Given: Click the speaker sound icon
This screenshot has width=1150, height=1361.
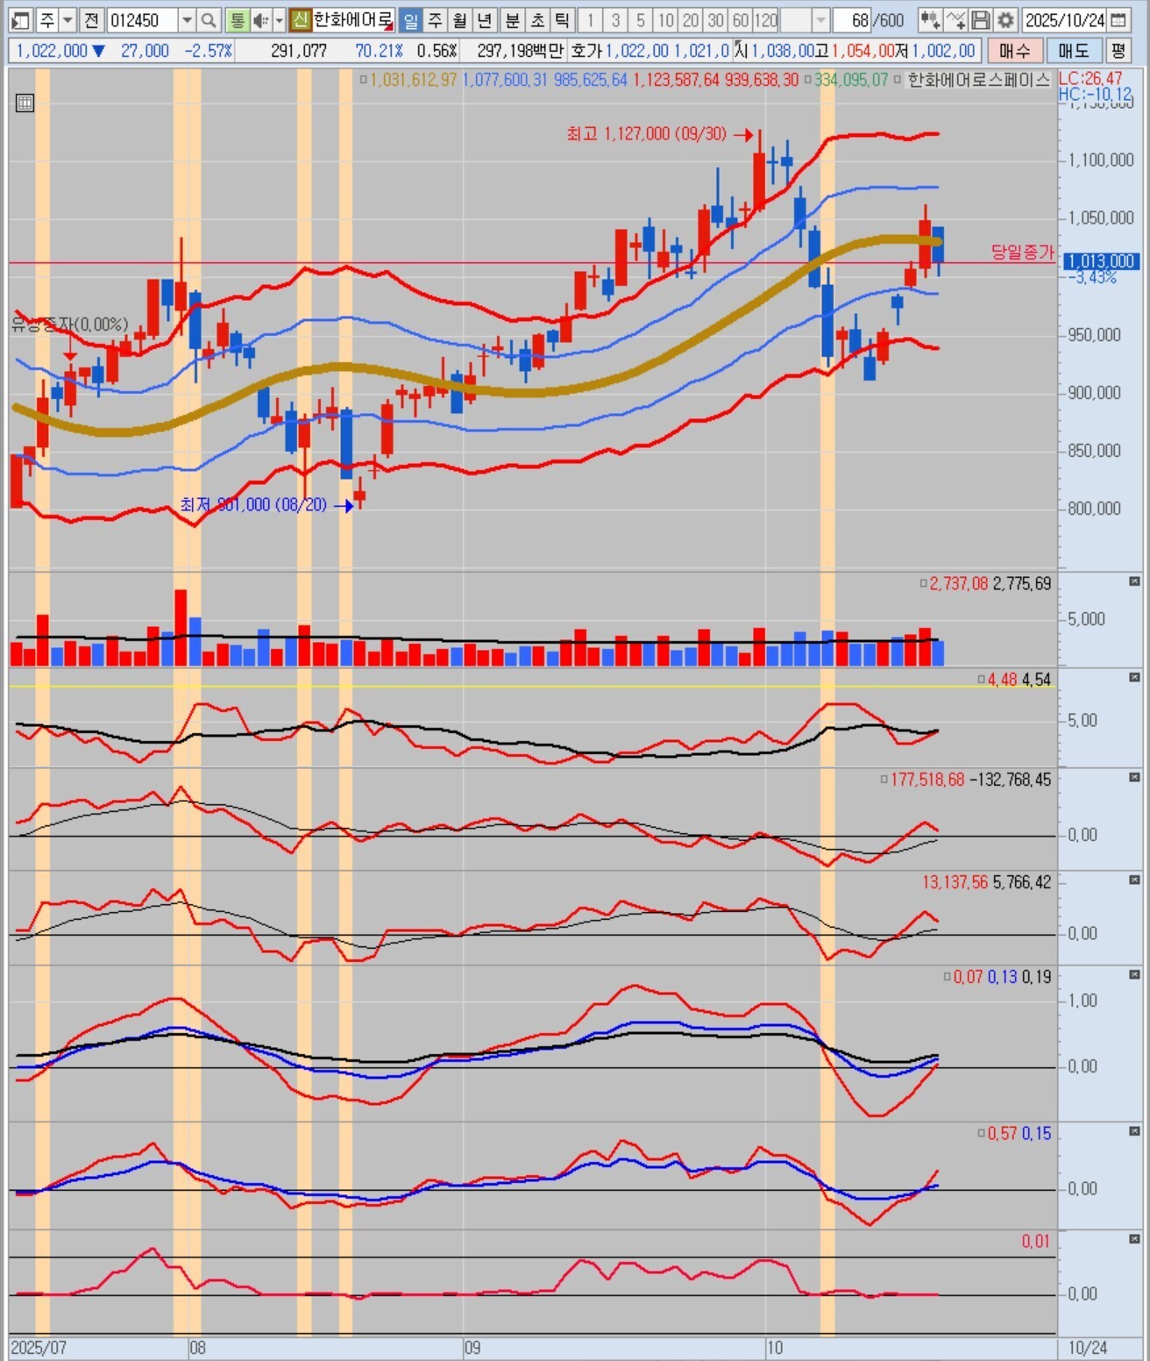Looking at the screenshot, I should click(x=260, y=20).
